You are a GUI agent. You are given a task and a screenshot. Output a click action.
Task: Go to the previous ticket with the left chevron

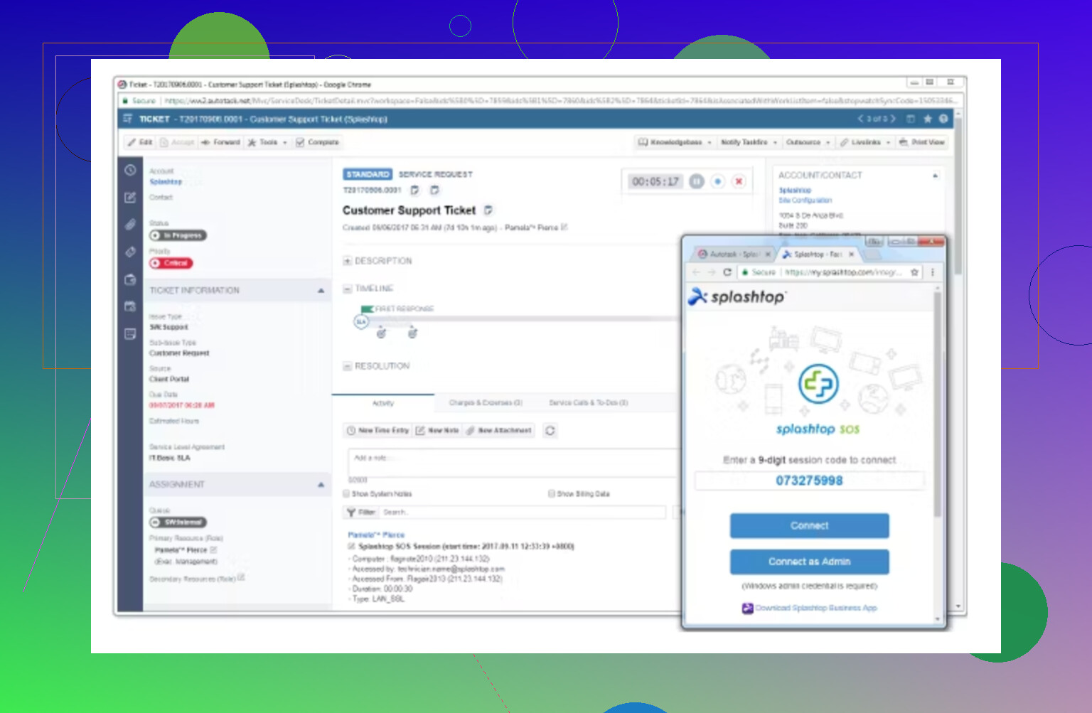(x=860, y=119)
